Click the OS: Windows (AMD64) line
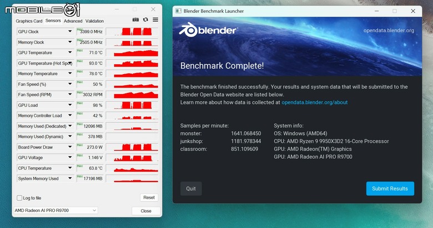This screenshot has height=228, width=433. pos(300,133)
